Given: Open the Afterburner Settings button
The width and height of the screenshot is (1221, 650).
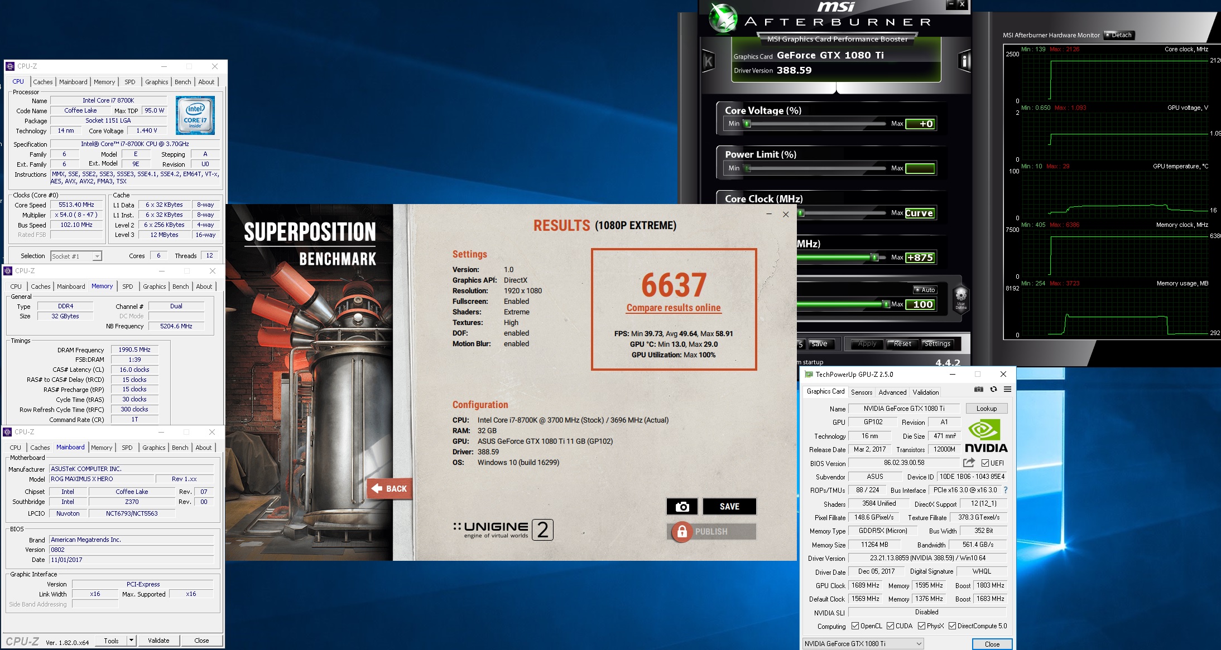Looking at the screenshot, I should (938, 344).
